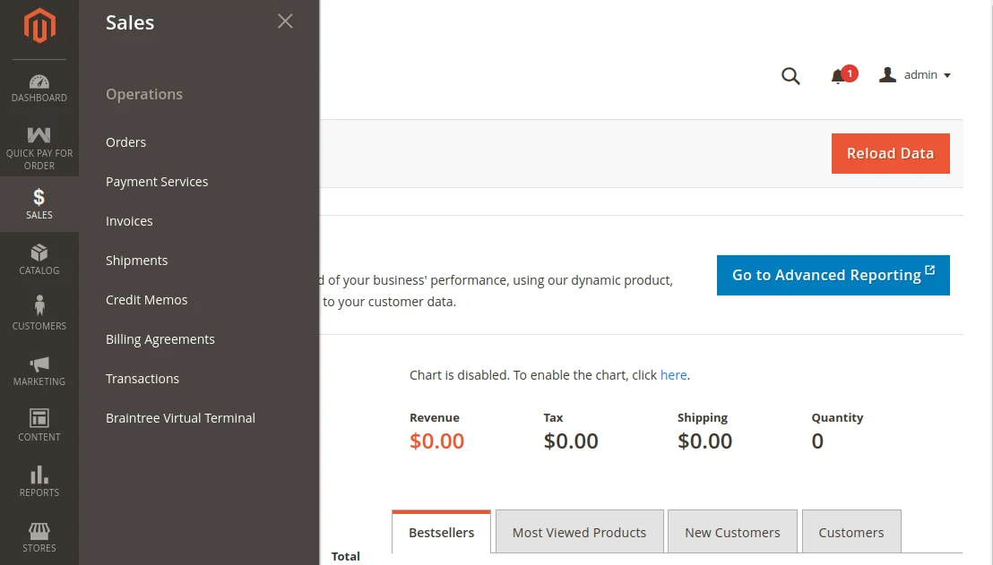Click the 'here' link to enable chart

click(x=673, y=375)
